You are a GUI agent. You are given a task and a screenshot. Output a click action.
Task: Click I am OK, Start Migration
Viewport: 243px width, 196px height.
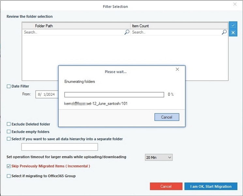click(x=211, y=187)
